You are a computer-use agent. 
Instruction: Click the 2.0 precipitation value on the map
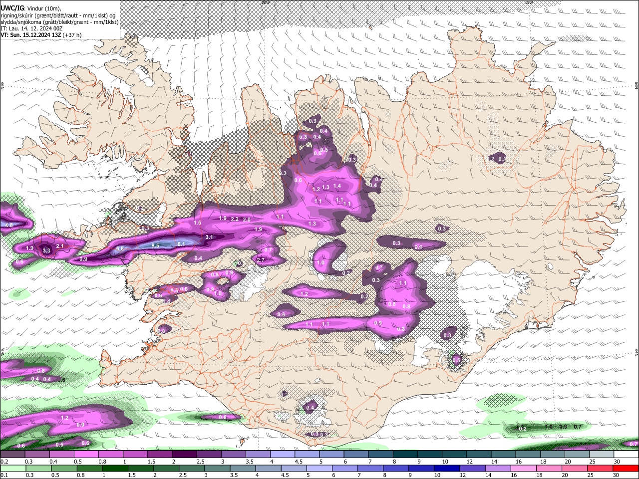click(x=247, y=220)
